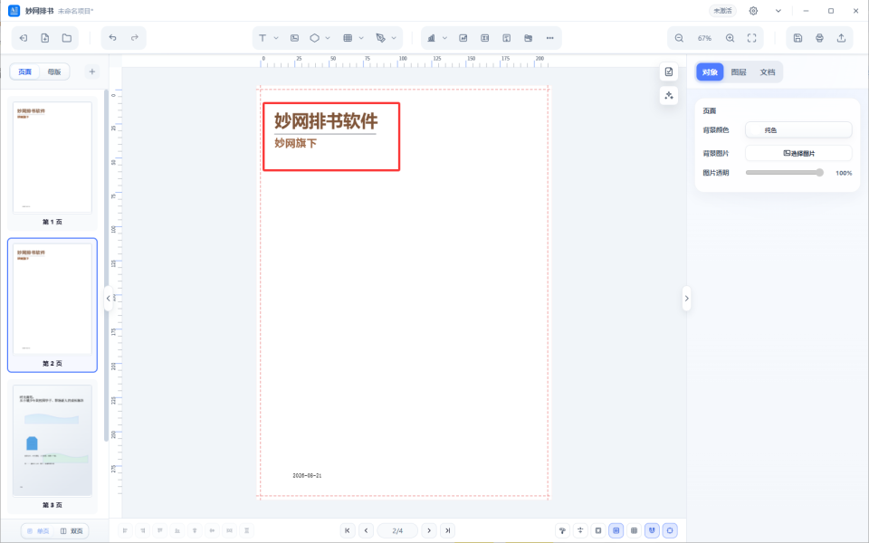Open the settings gear
This screenshot has width=869, height=543.
point(753,11)
